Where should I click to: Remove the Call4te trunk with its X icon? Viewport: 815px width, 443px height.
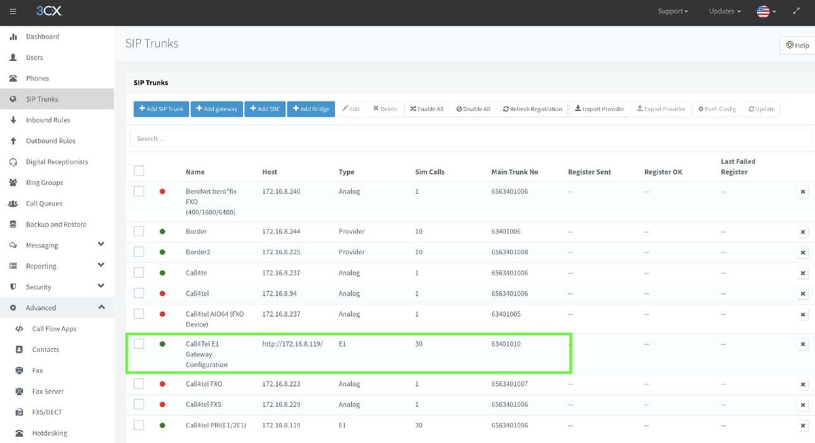802,273
